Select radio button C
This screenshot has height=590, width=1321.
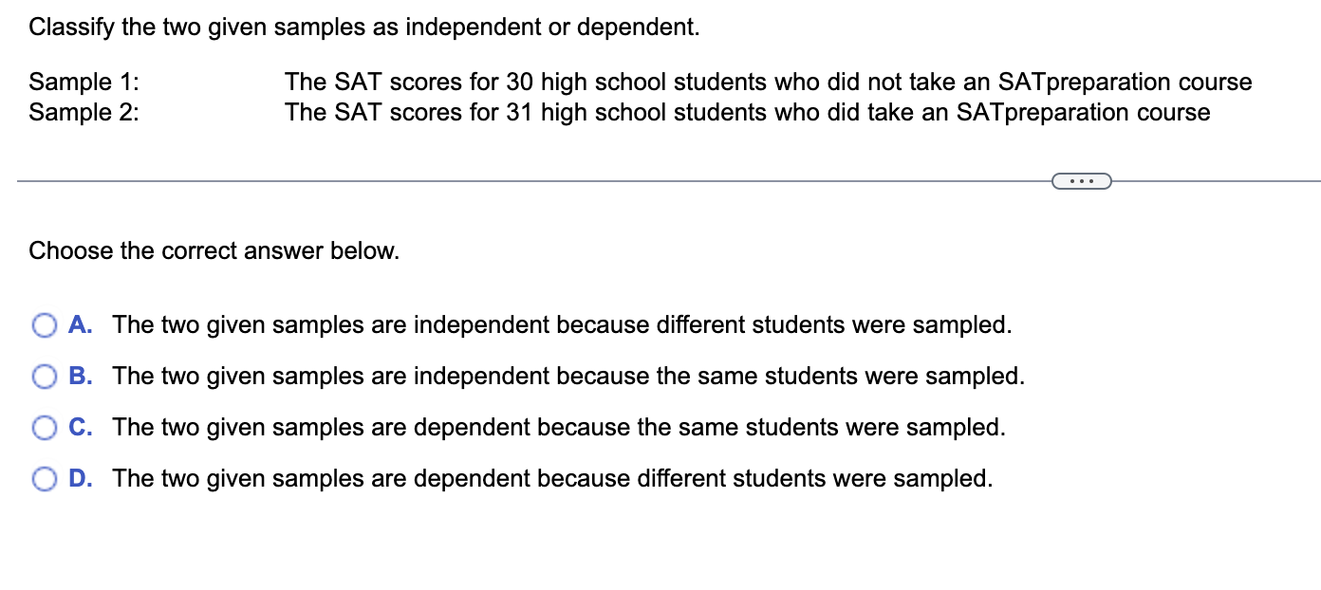coord(44,428)
